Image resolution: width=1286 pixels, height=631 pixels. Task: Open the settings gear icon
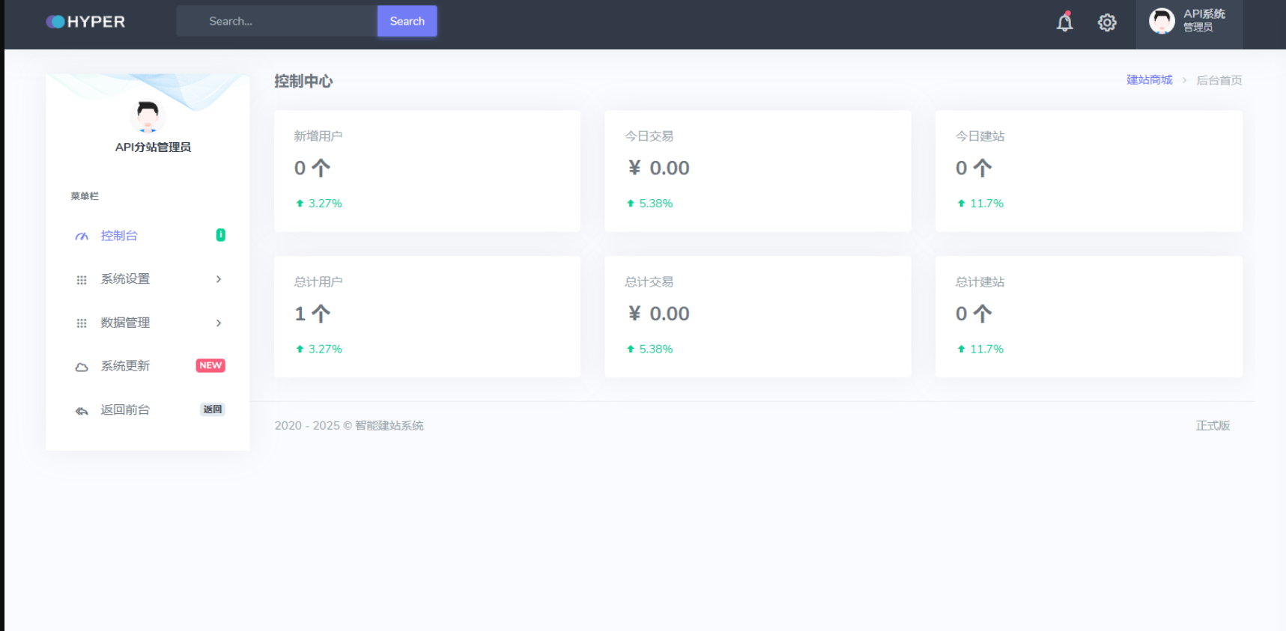(1107, 22)
